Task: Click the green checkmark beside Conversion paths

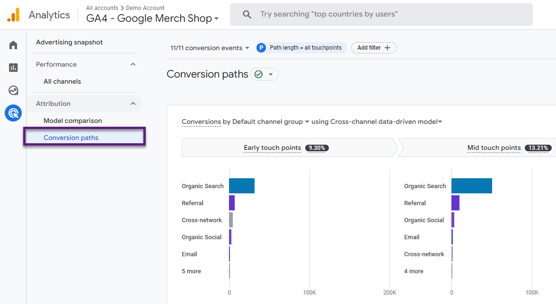Action: (x=258, y=74)
